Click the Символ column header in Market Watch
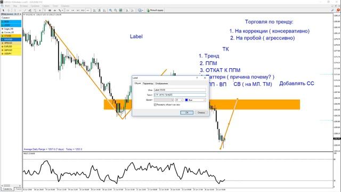This screenshot has height=192, width=341. click(x=11, y=18)
